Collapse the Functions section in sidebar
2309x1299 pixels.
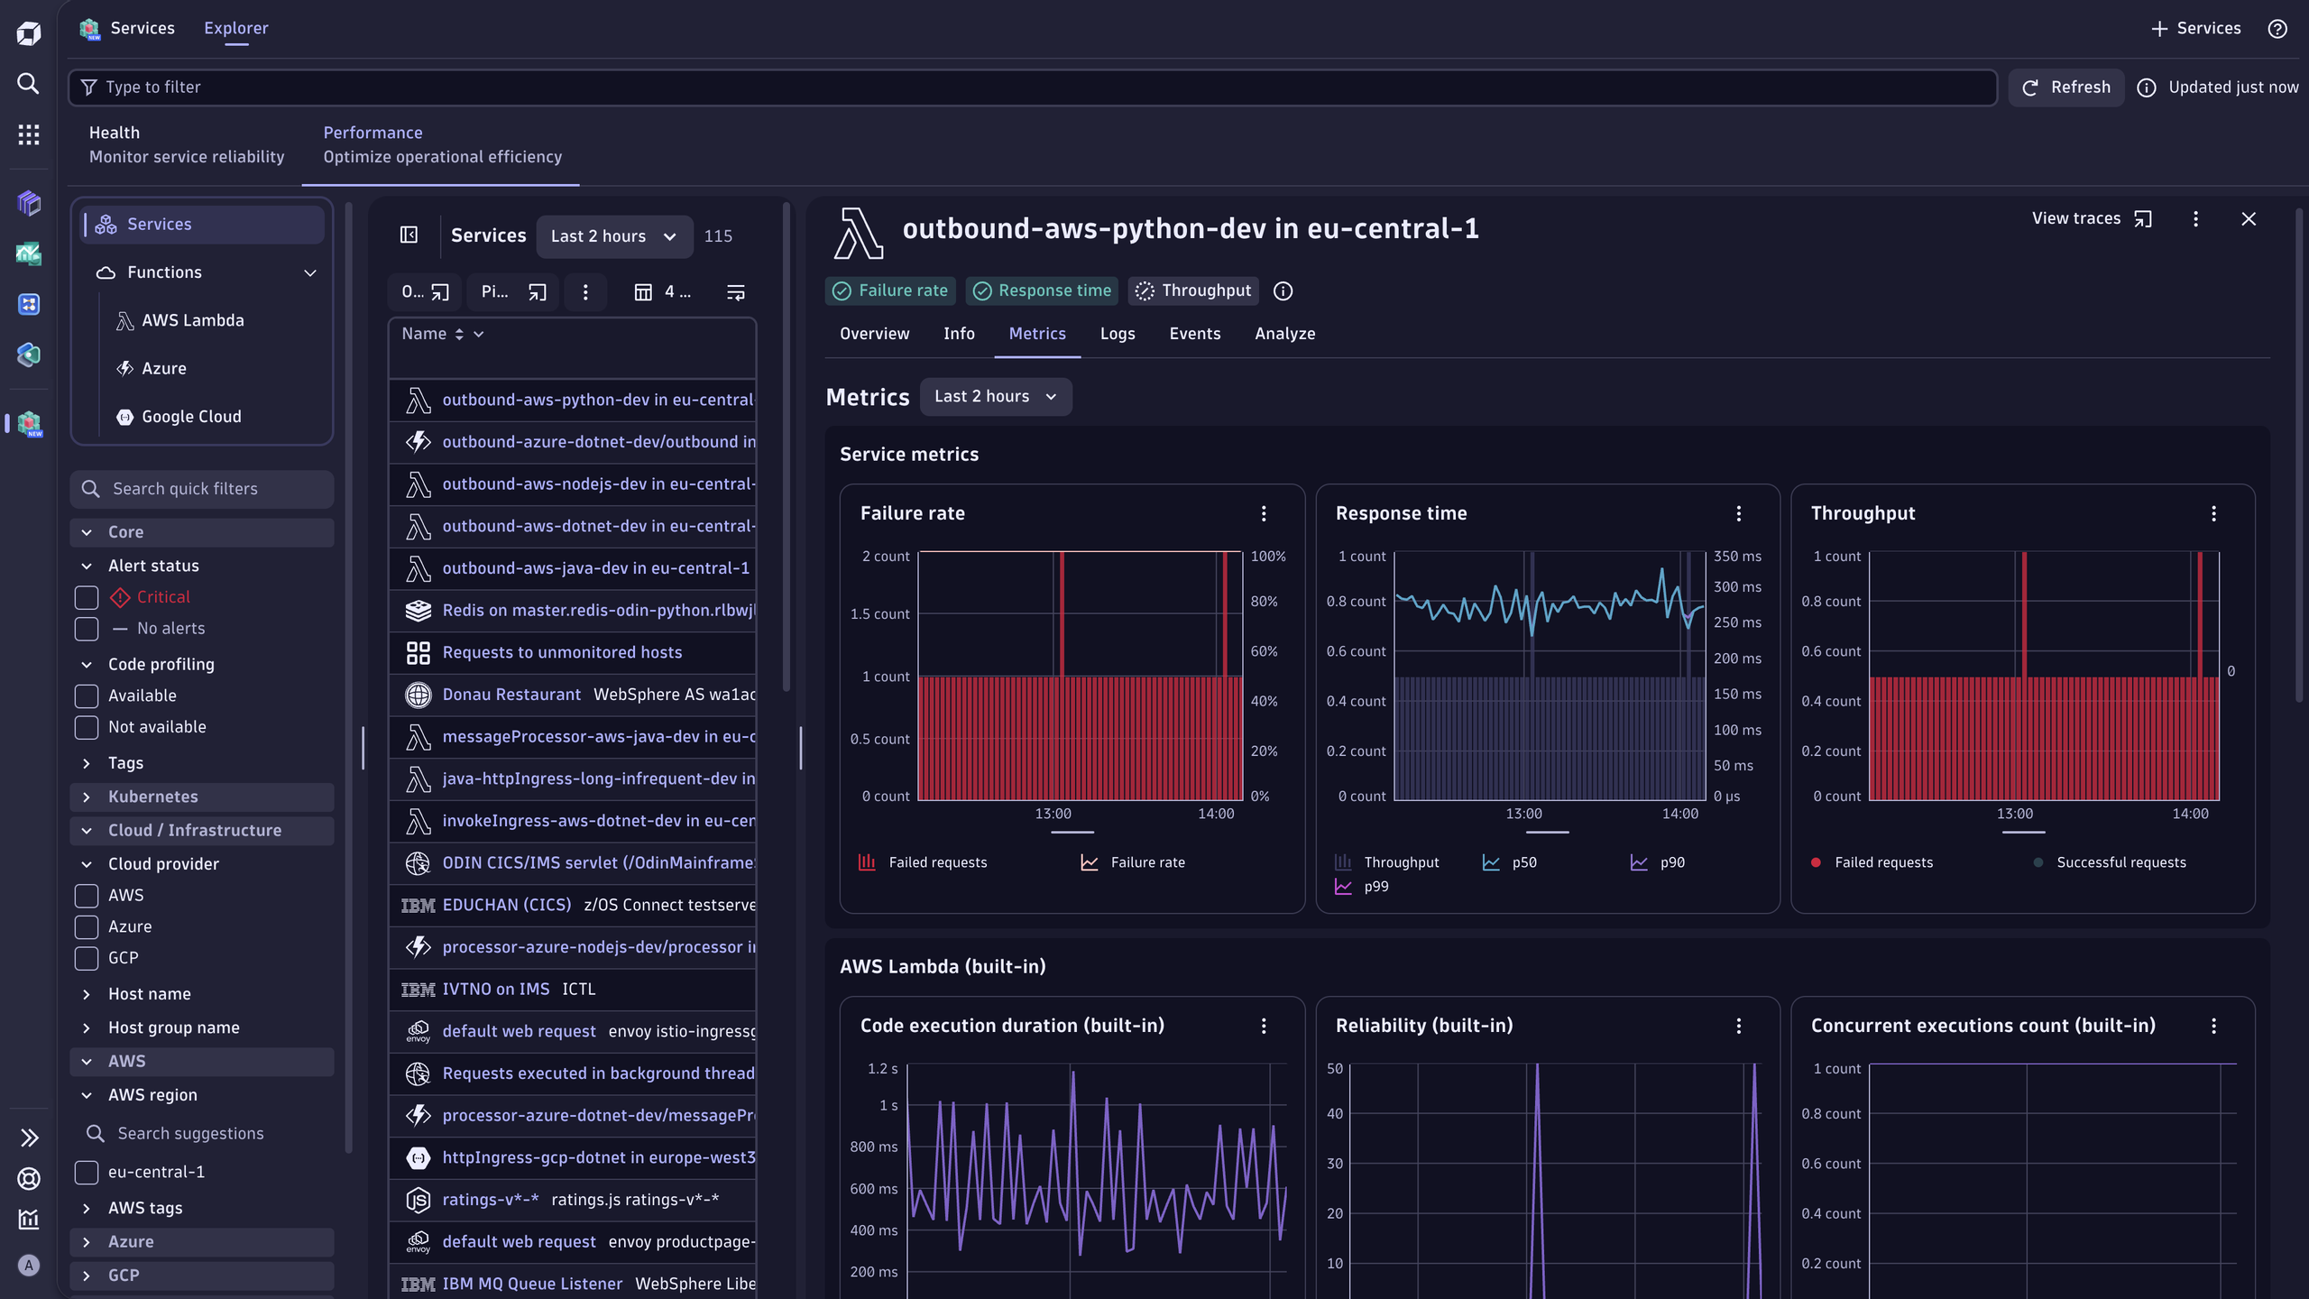click(x=309, y=272)
